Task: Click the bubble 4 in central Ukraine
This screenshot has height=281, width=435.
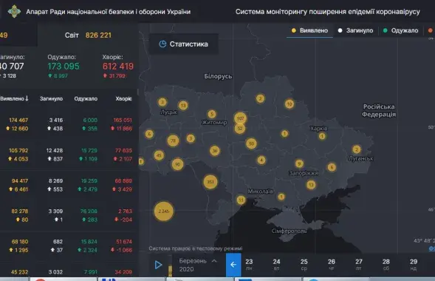Action: click(261, 160)
